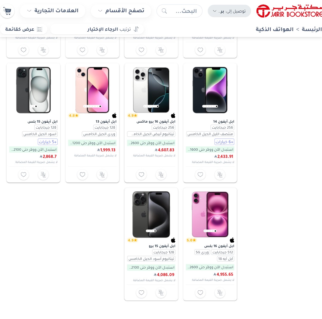Click heart icon on iPhone 15 Pro card
This screenshot has height=319, width=322.
[x=141, y=292]
